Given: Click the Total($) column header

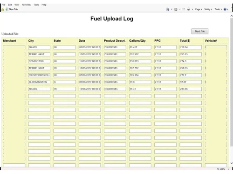Looking at the screenshot, I should (x=185, y=41).
